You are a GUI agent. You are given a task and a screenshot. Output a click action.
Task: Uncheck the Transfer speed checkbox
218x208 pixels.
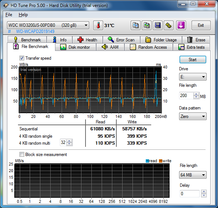(22, 58)
